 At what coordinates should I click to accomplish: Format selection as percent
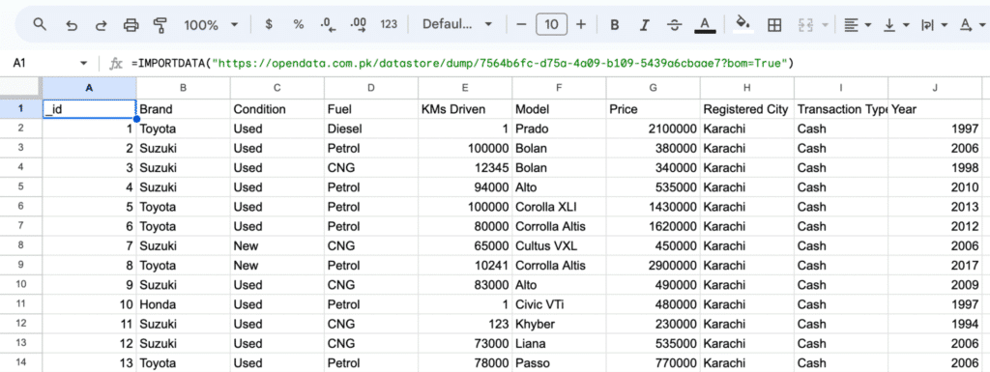point(298,24)
